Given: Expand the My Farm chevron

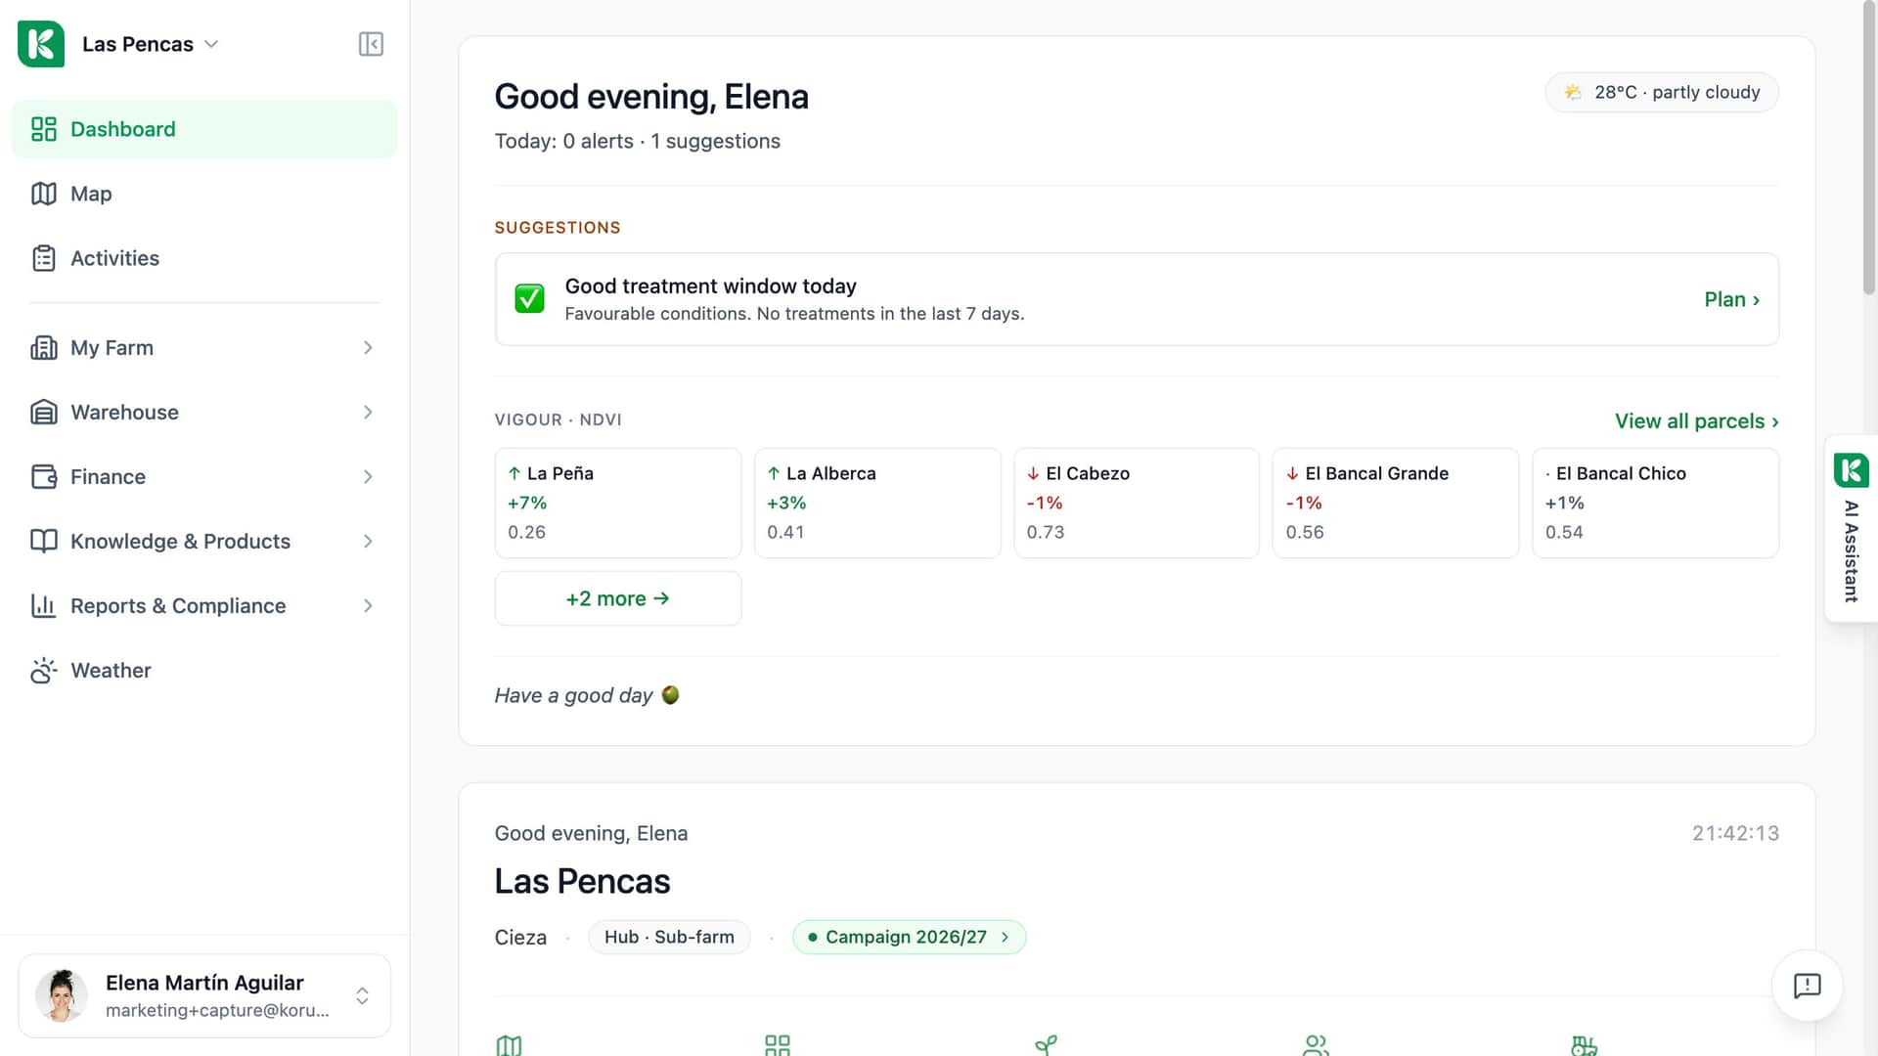Looking at the screenshot, I should (368, 348).
